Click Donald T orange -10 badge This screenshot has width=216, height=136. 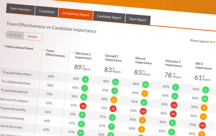pos(114,100)
